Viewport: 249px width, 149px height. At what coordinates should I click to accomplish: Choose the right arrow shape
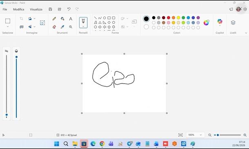pos(100,27)
